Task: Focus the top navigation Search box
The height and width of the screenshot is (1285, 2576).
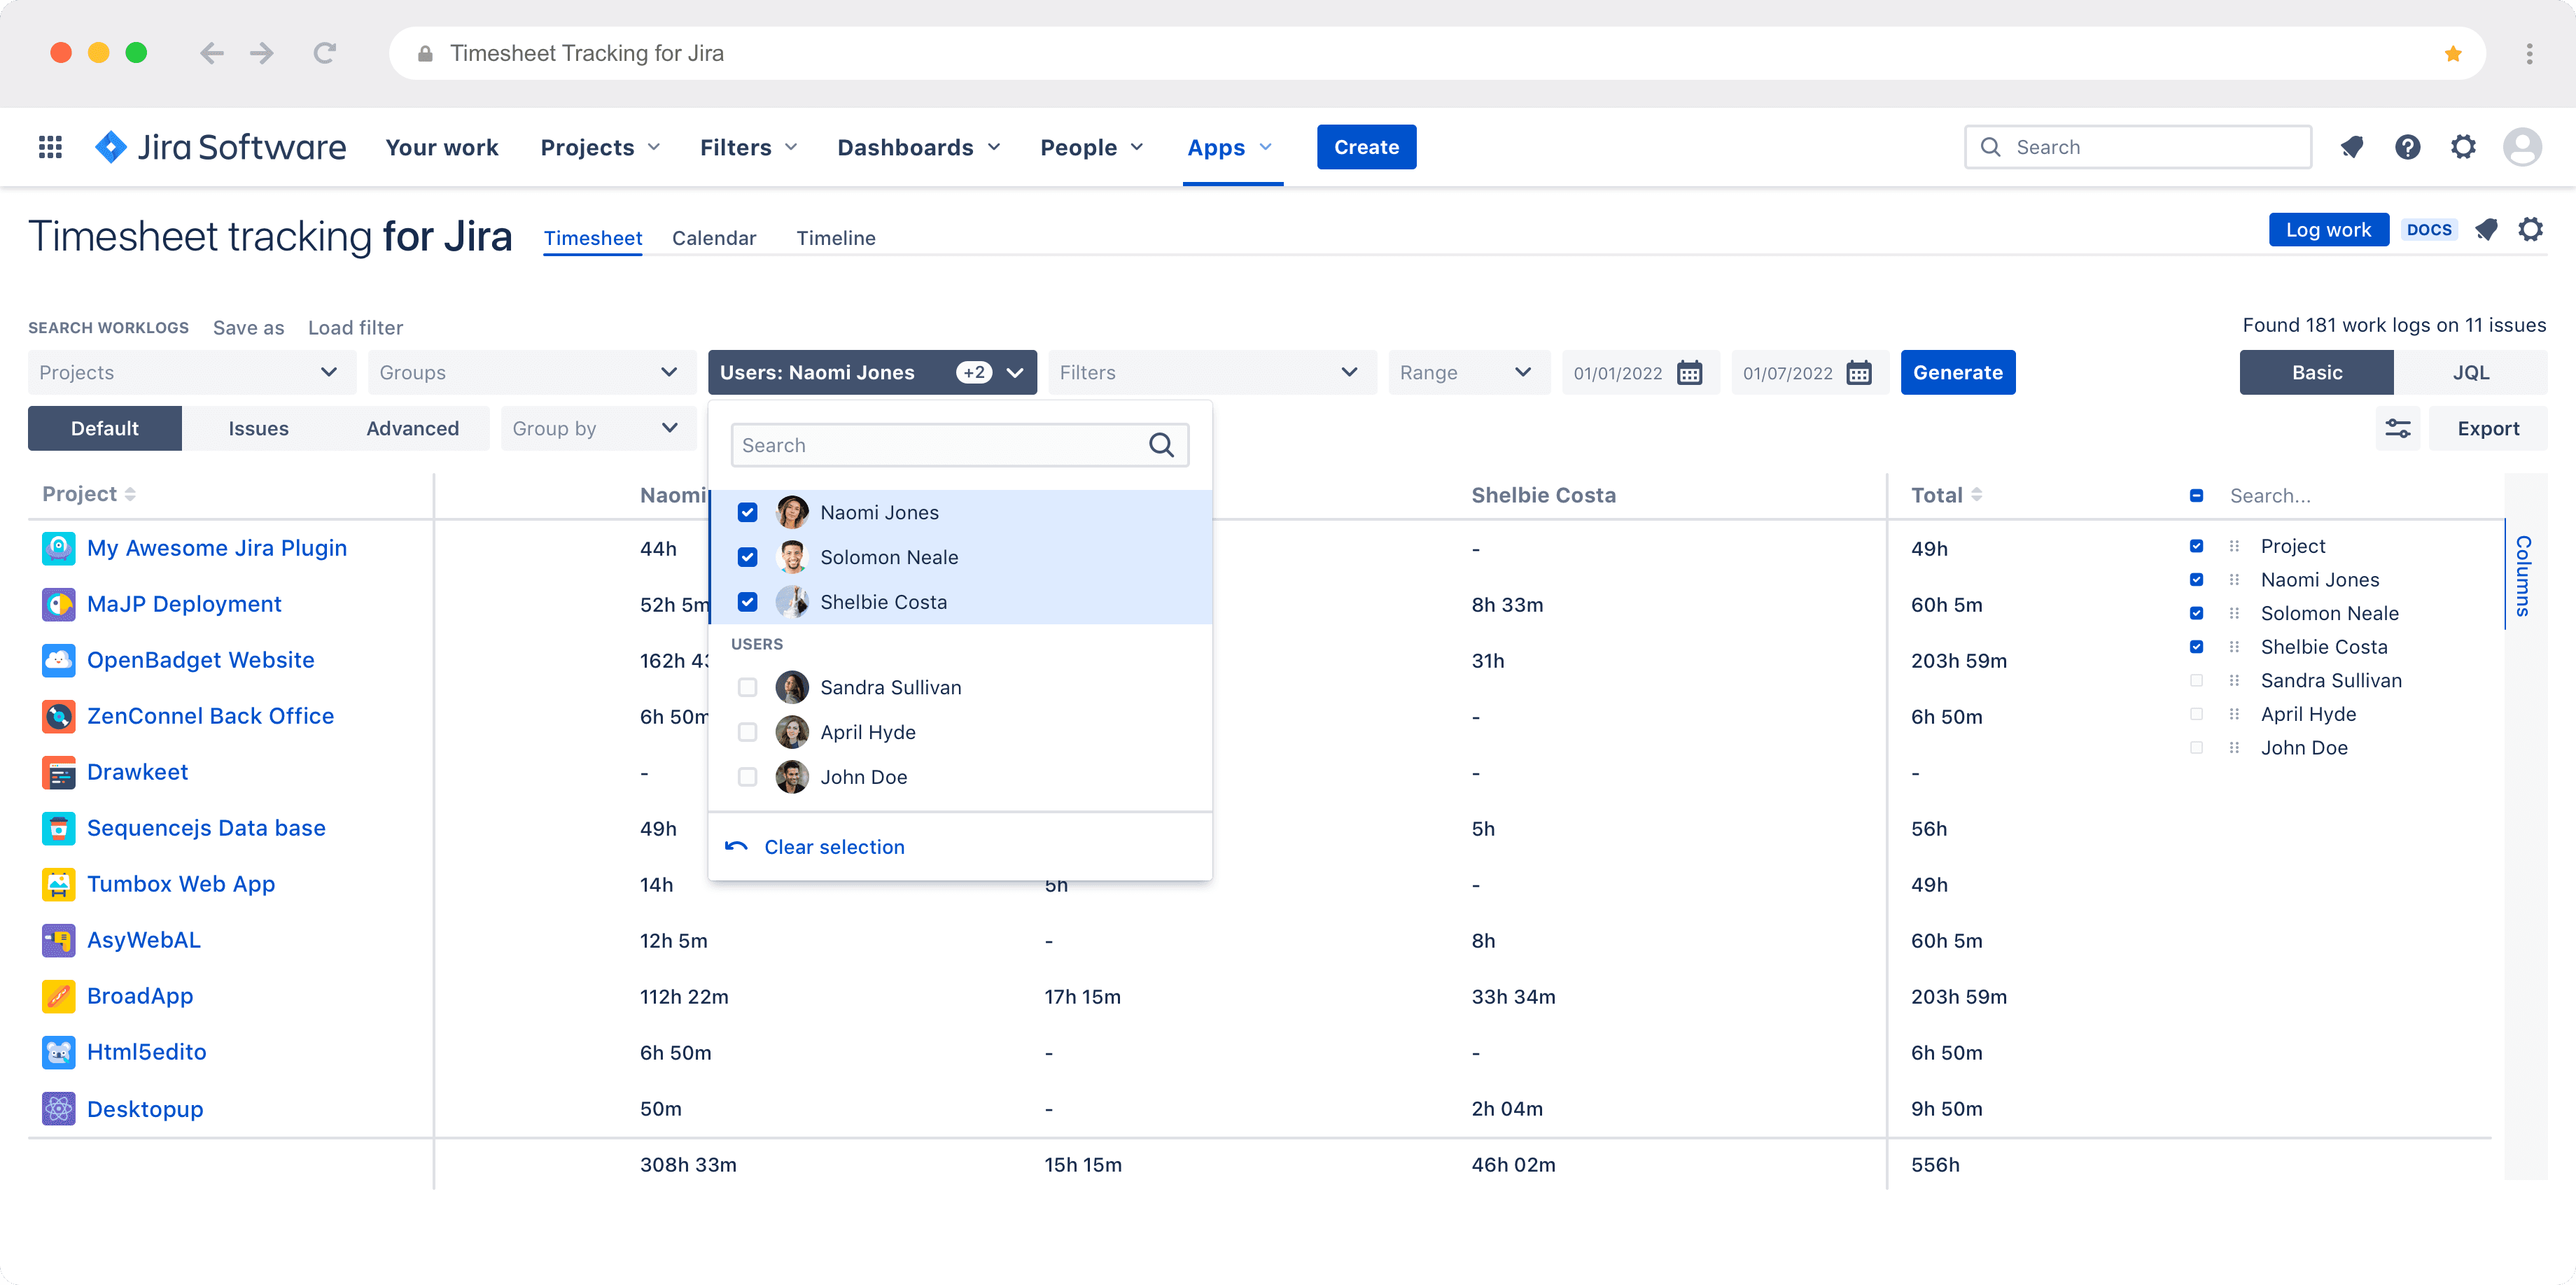Action: [x=2137, y=147]
